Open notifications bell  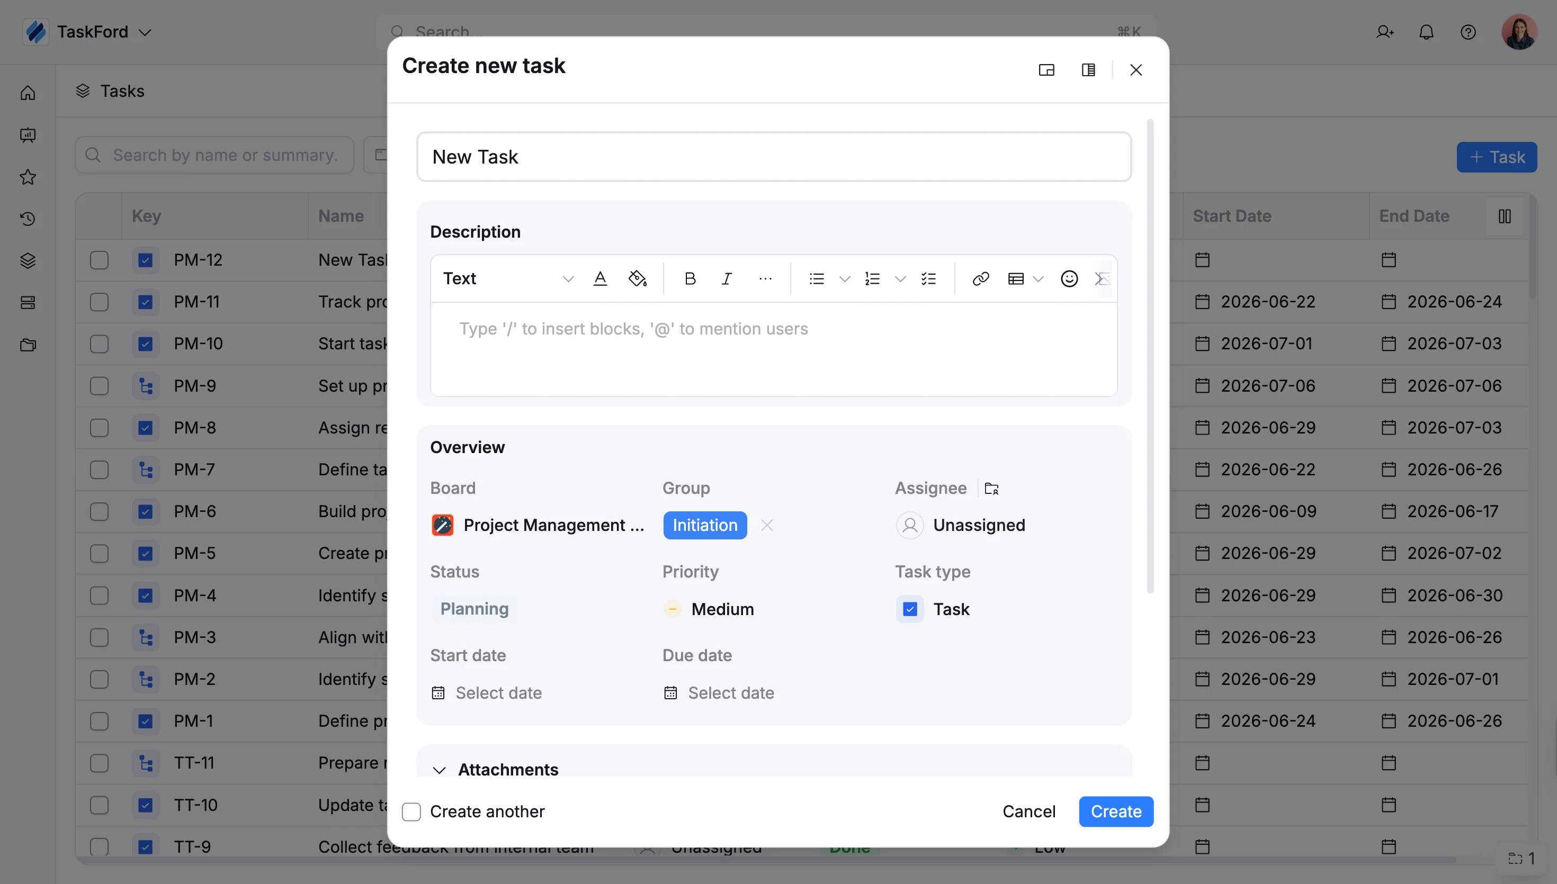pyautogui.click(x=1426, y=32)
